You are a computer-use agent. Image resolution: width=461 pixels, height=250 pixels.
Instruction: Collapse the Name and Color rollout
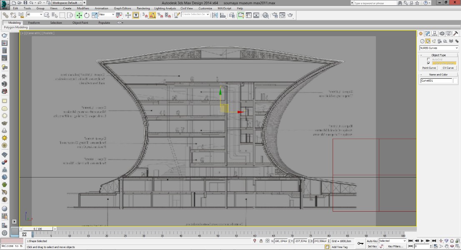[x=438, y=75]
